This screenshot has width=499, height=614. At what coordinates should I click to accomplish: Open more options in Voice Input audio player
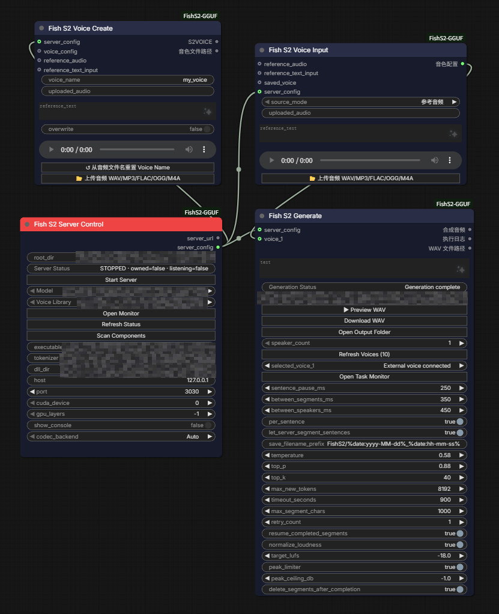450,160
